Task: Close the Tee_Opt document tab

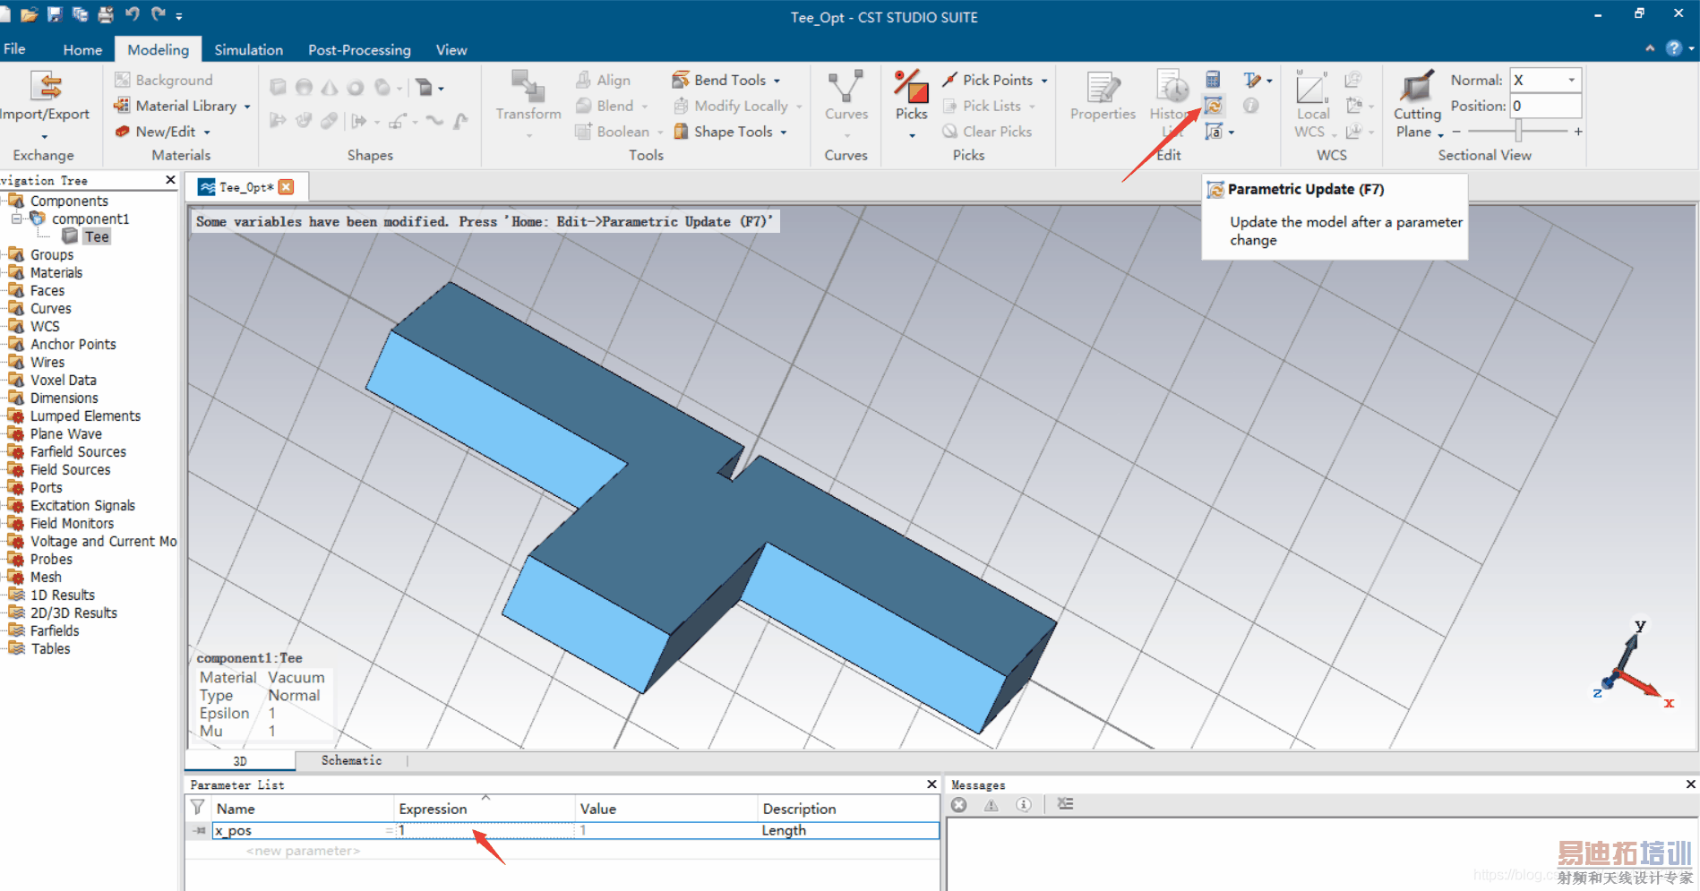Action: (287, 186)
